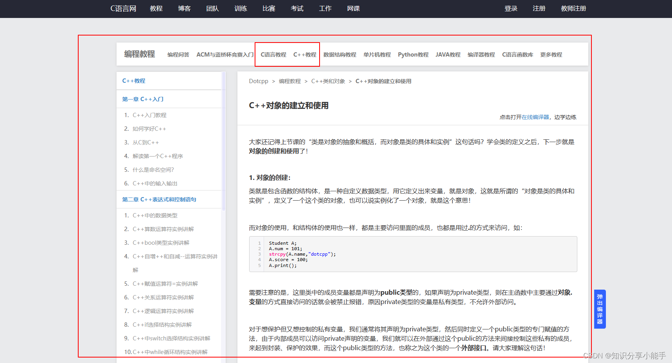672x363 pixels.
Task: Open lesson C++中while循环结构实例讲解
Action: 170,352
